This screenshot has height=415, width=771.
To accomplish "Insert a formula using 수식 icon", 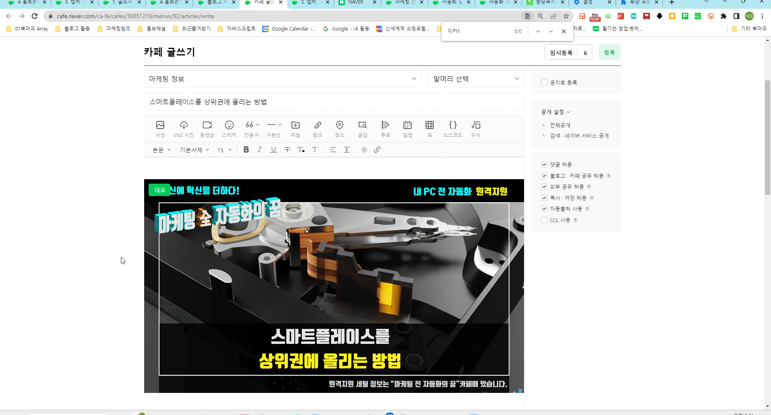I will click(476, 129).
